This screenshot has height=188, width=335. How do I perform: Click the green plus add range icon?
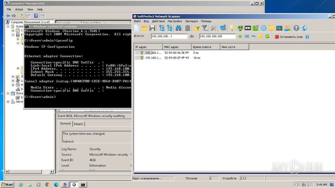240,36
